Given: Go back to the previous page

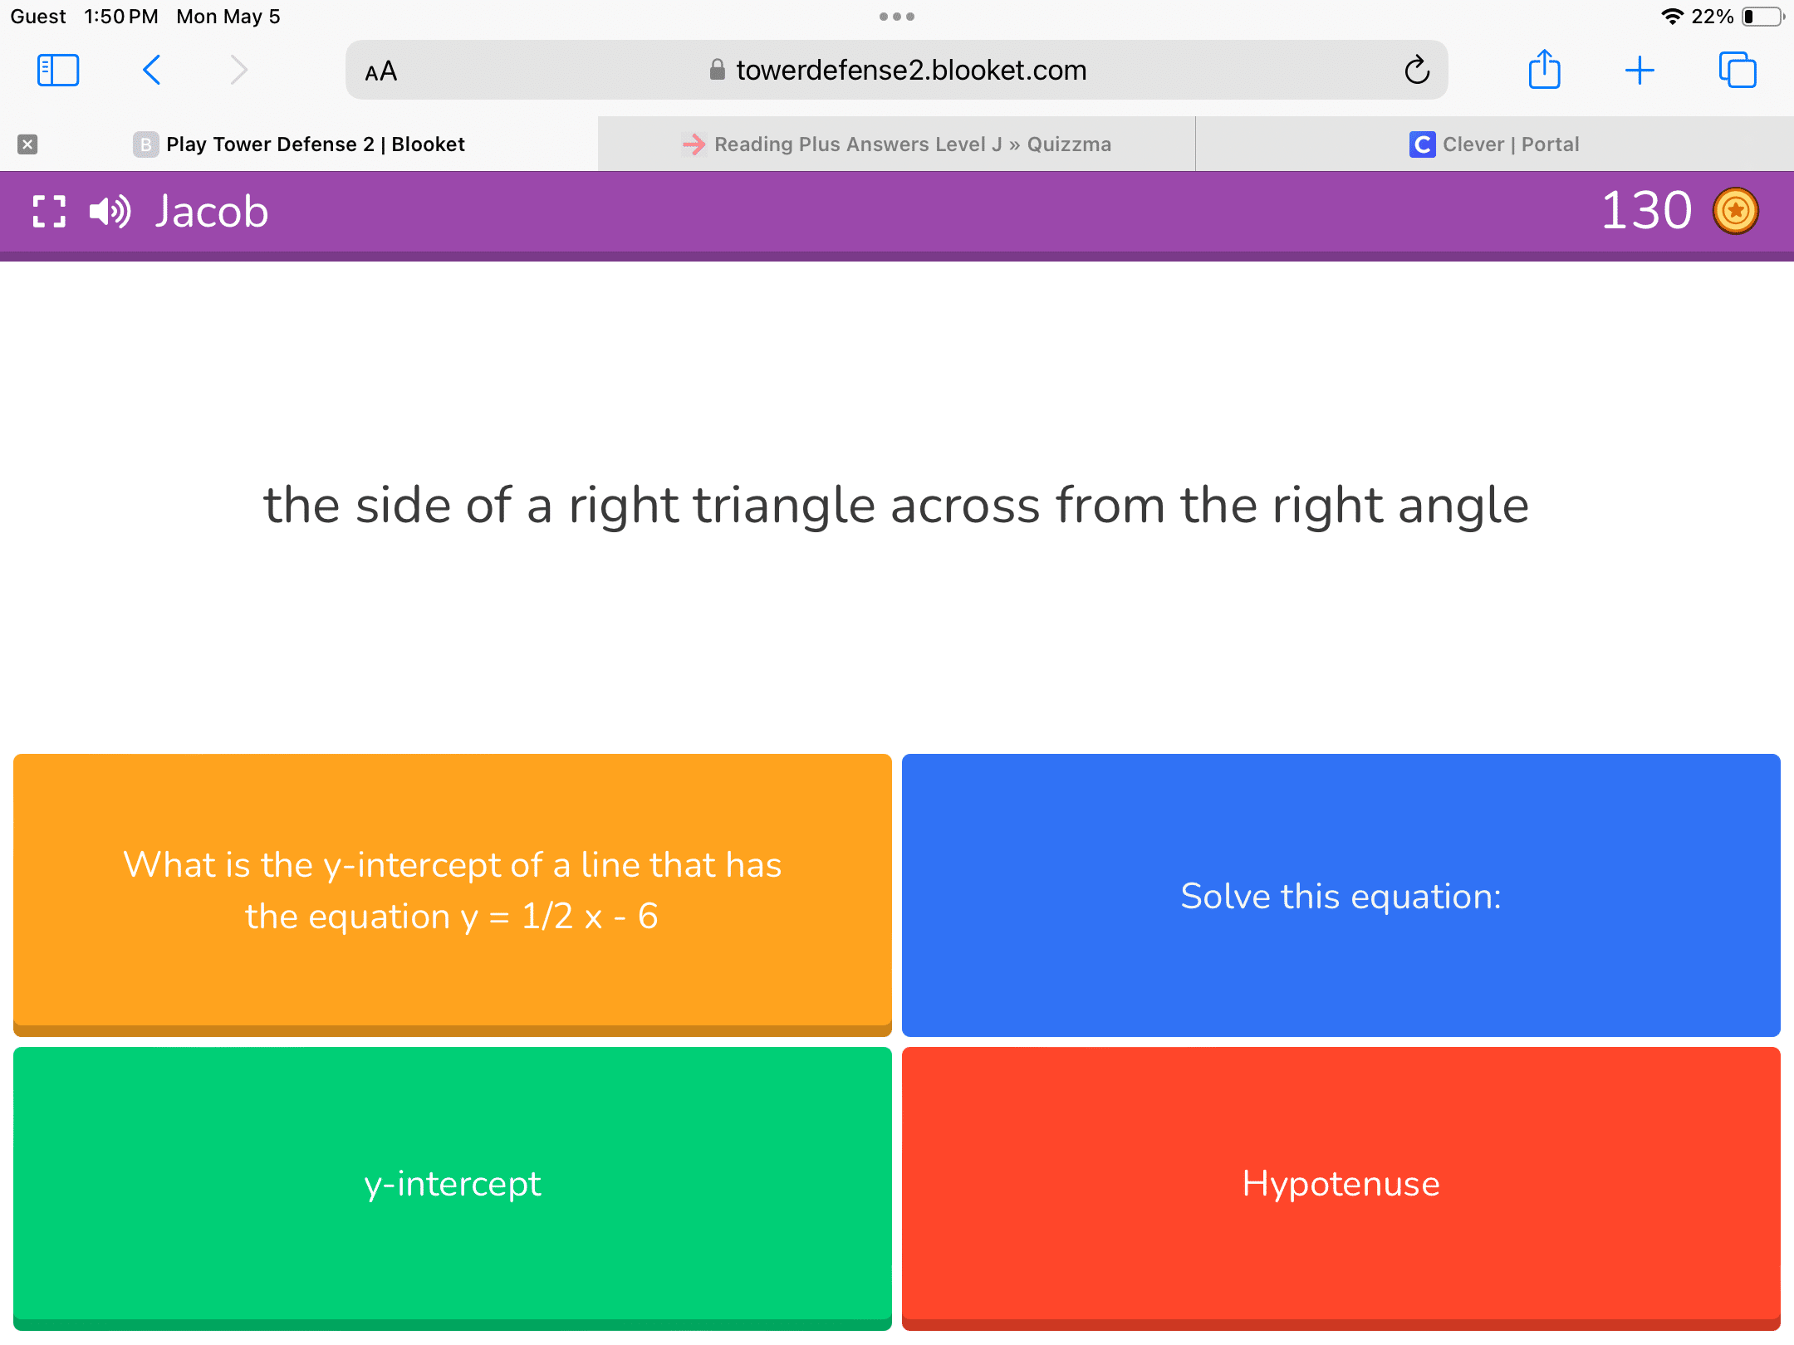Looking at the screenshot, I should (151, 71).
